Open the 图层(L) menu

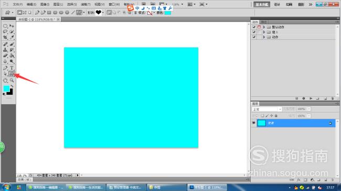click(58, 4)
